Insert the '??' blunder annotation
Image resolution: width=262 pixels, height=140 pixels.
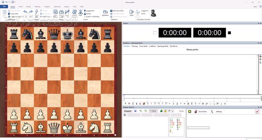(166, 104)
